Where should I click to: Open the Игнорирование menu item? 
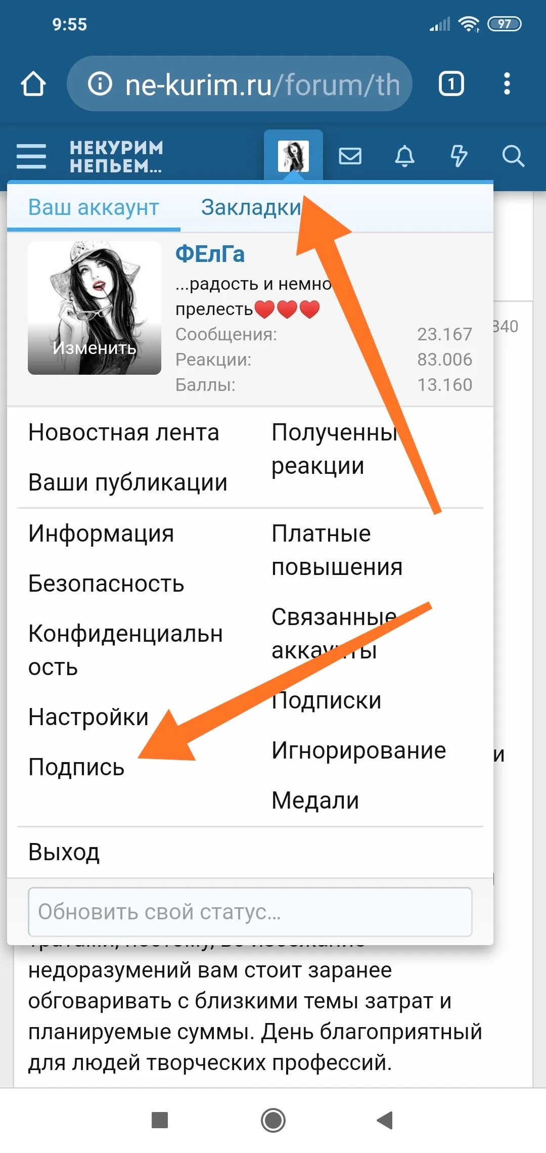[x=359, y=750]
